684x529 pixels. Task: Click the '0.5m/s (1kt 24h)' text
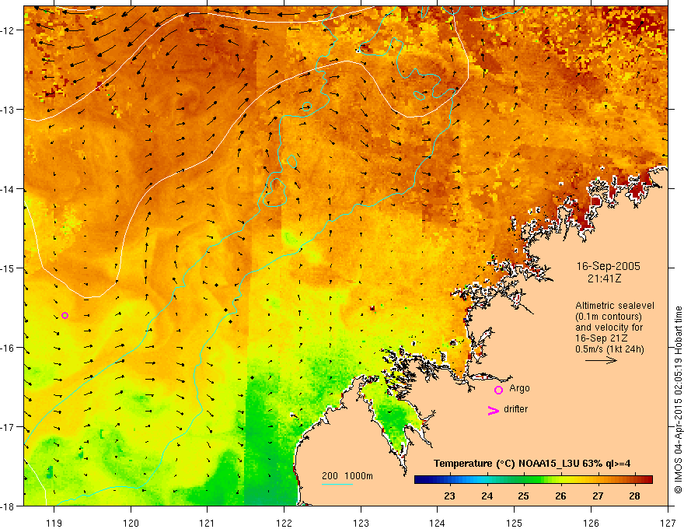609,349
